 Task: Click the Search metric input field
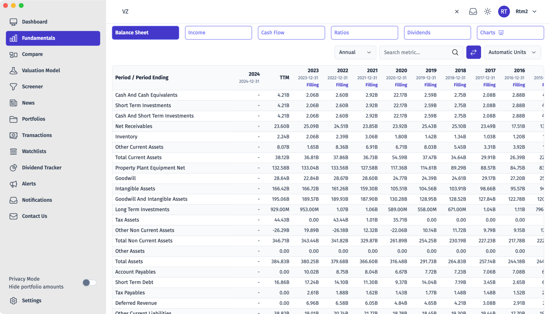coord(415,52)
